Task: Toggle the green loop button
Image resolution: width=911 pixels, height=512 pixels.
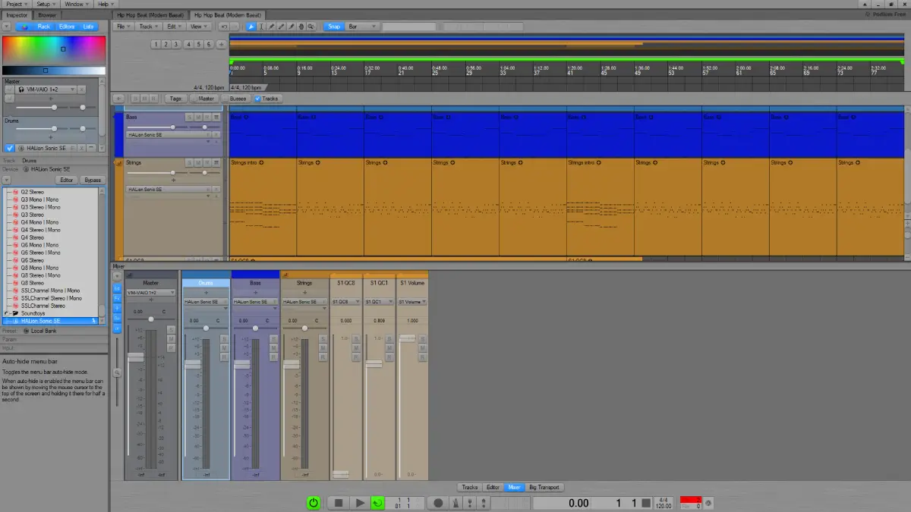Action: pyautogui.click(x=377, y=502)
